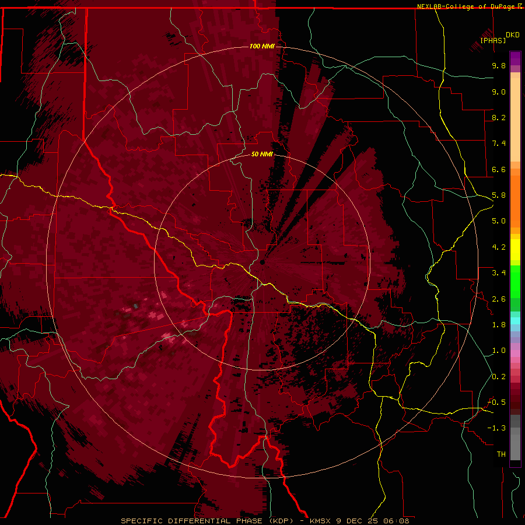Click the DKD label above the color scale
Viewport: 525px width, 525px height.
pos(512,35)
